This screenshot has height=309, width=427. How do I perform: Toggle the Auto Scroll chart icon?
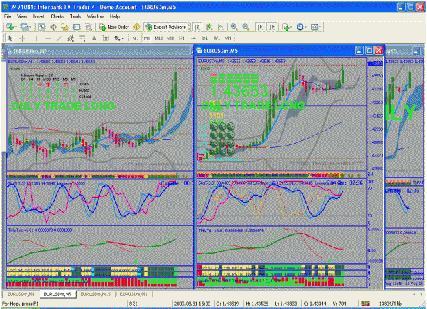[260, 27]
